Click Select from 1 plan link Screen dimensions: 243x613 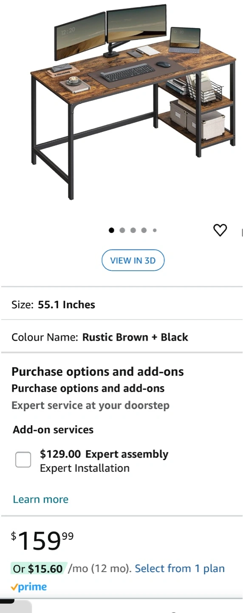coord(180,569)
